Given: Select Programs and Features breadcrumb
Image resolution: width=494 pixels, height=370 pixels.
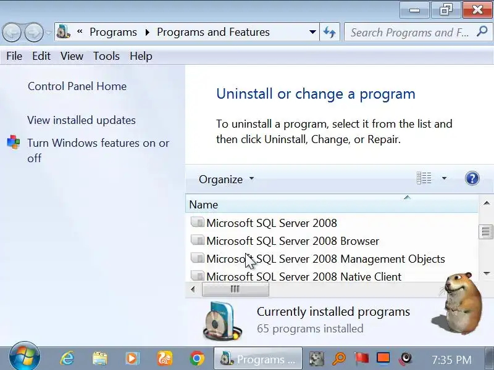Looking at the screenshot, I should (213, 32).
